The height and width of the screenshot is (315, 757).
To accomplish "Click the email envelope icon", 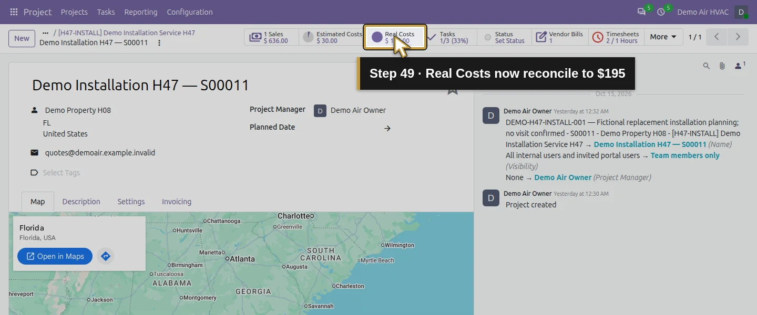I will click(34, 153).
